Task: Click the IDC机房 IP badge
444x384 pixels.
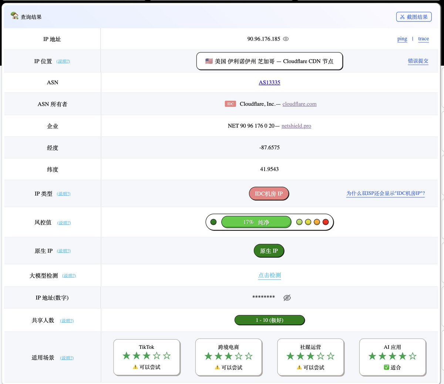Action: click(x=269, y=194)
